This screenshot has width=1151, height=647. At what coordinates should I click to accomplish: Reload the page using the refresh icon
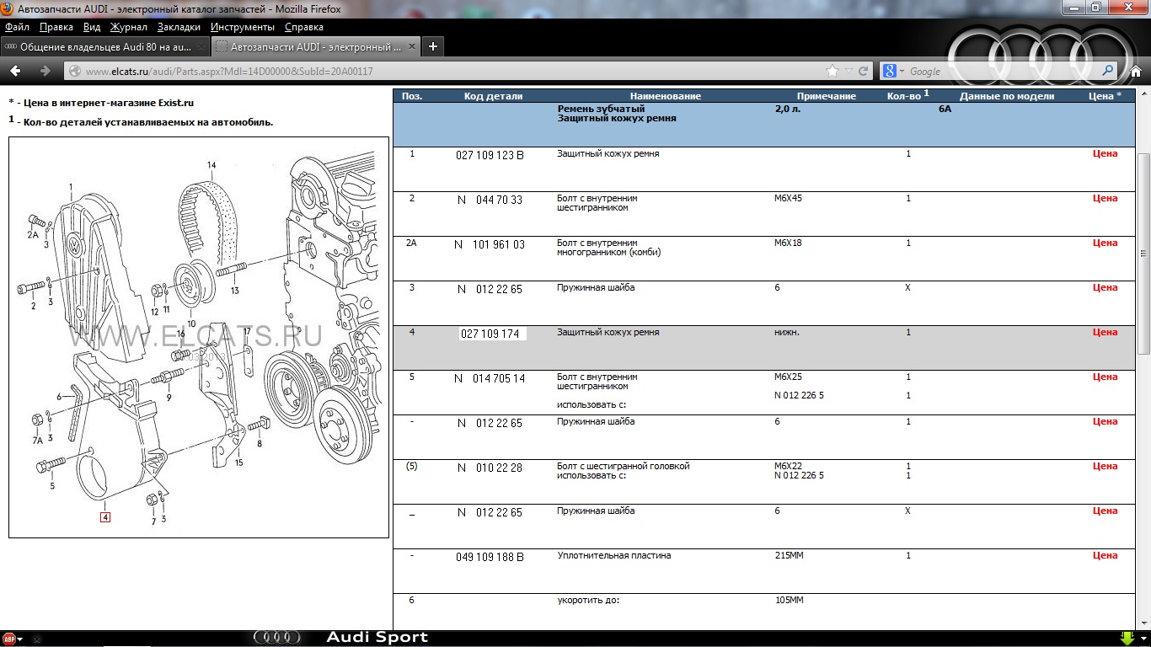(864, 71)
